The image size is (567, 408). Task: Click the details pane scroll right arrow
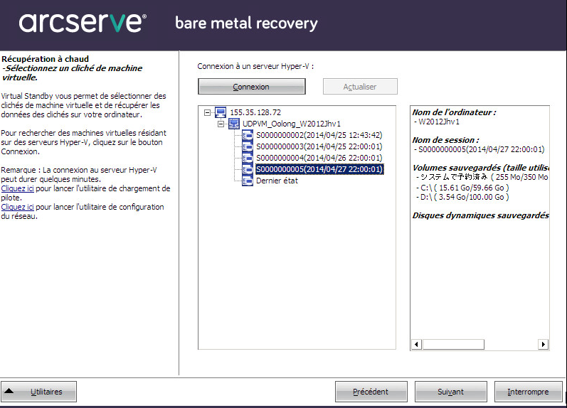click(543, 344)
